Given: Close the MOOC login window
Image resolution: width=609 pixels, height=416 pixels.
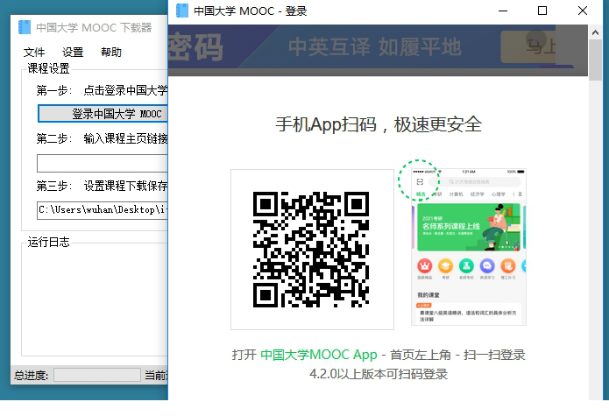Looking at the screenshot, I should pyautogui.click(x=583, y=11).
